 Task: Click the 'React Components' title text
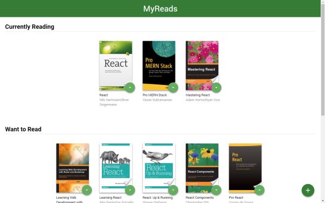[x=199, y=198]
